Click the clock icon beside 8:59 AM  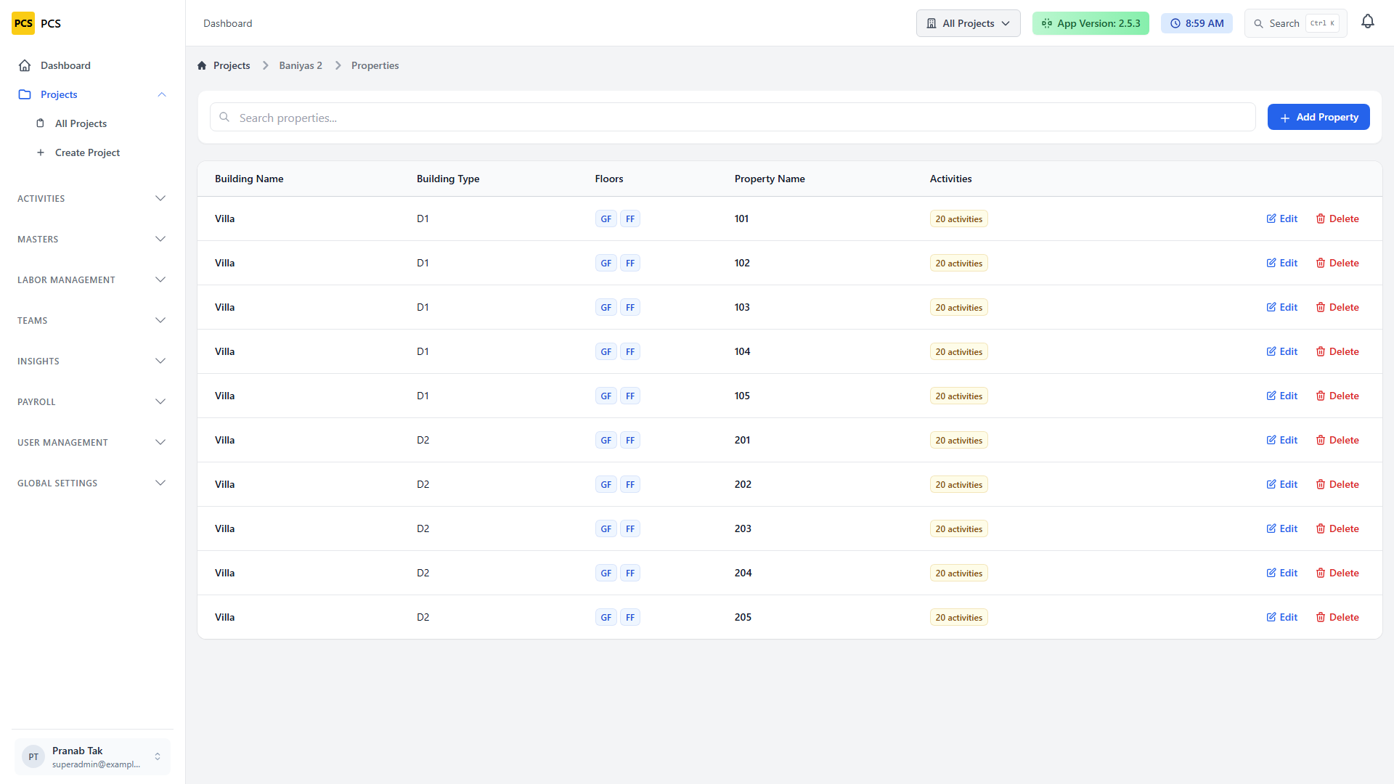point(1175,23)
